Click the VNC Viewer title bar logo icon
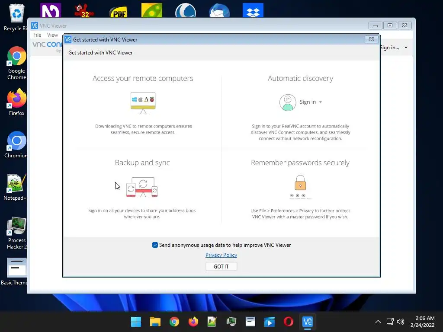This screenshot has width=443, height=332. (x=35, y=26)
